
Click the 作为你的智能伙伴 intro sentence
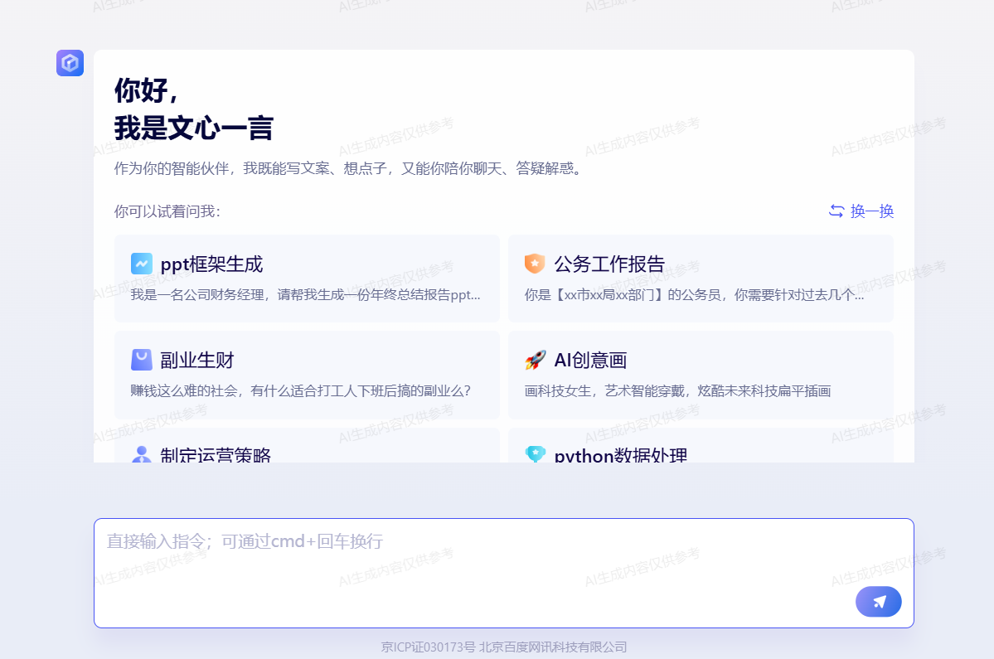click(x=349, y=168)
